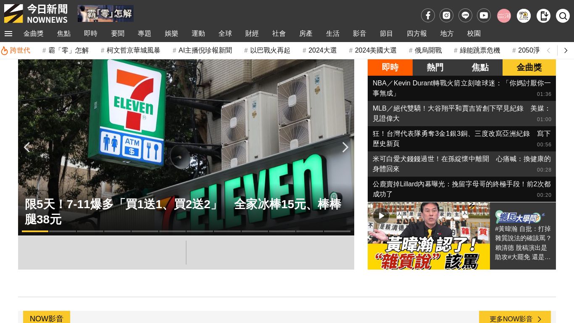Go to 即時 in the navigation bar
Image resolution: width=574 pixels, height=323 pixels.
91,34
